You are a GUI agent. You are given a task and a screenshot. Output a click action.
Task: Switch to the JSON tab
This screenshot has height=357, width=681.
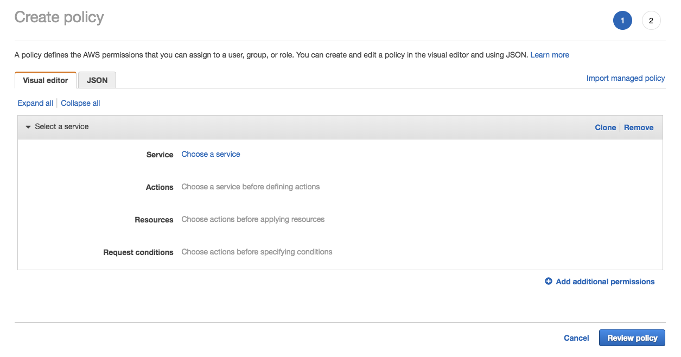pos(97,80)
